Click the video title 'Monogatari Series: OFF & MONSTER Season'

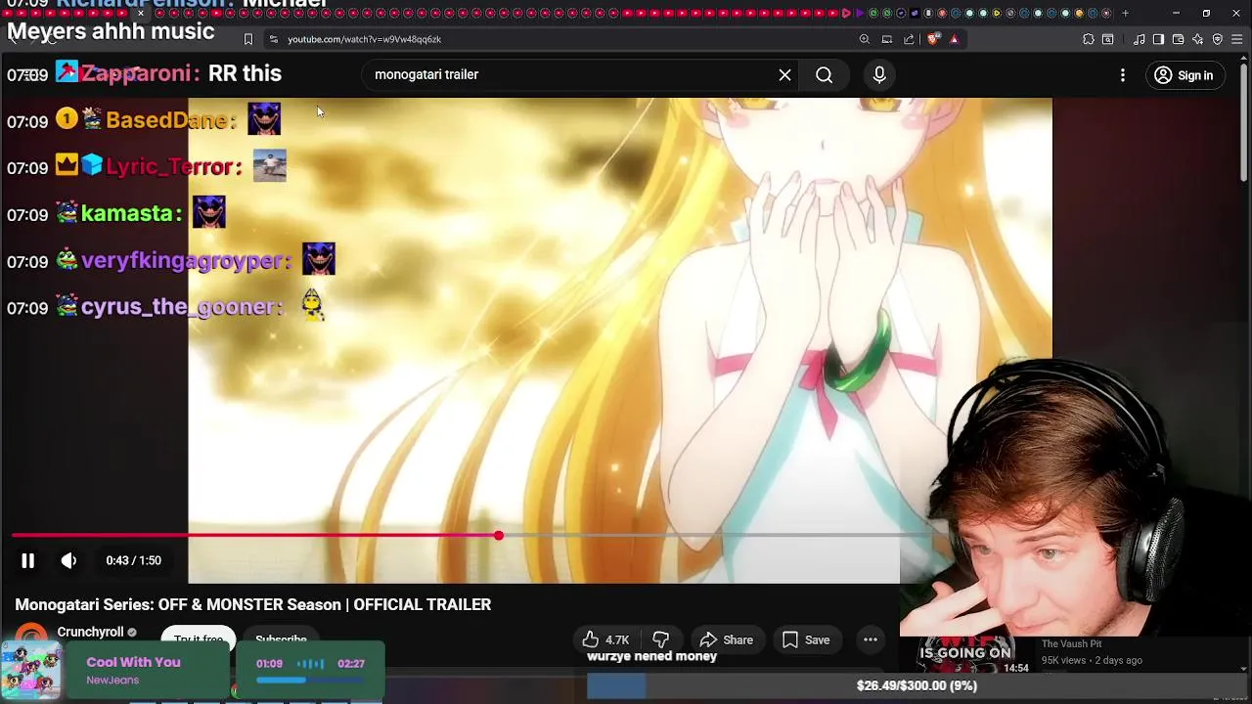[x=253, y=604]
